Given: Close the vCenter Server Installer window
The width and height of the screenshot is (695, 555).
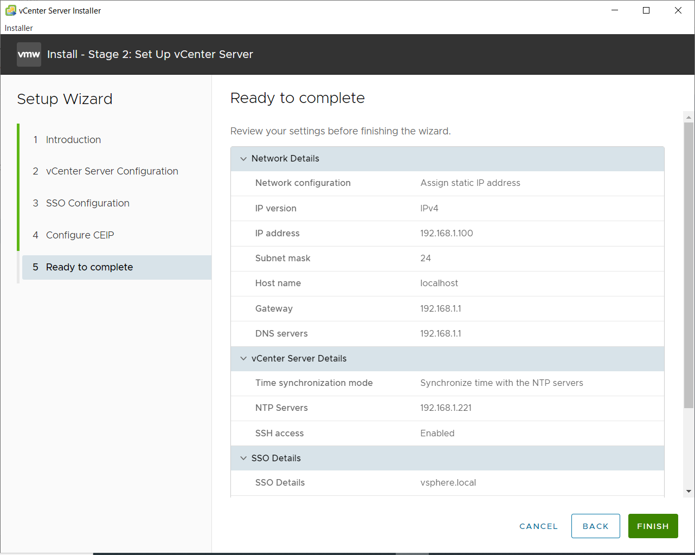Looking at the screenshot, I should tap(678, 10).
